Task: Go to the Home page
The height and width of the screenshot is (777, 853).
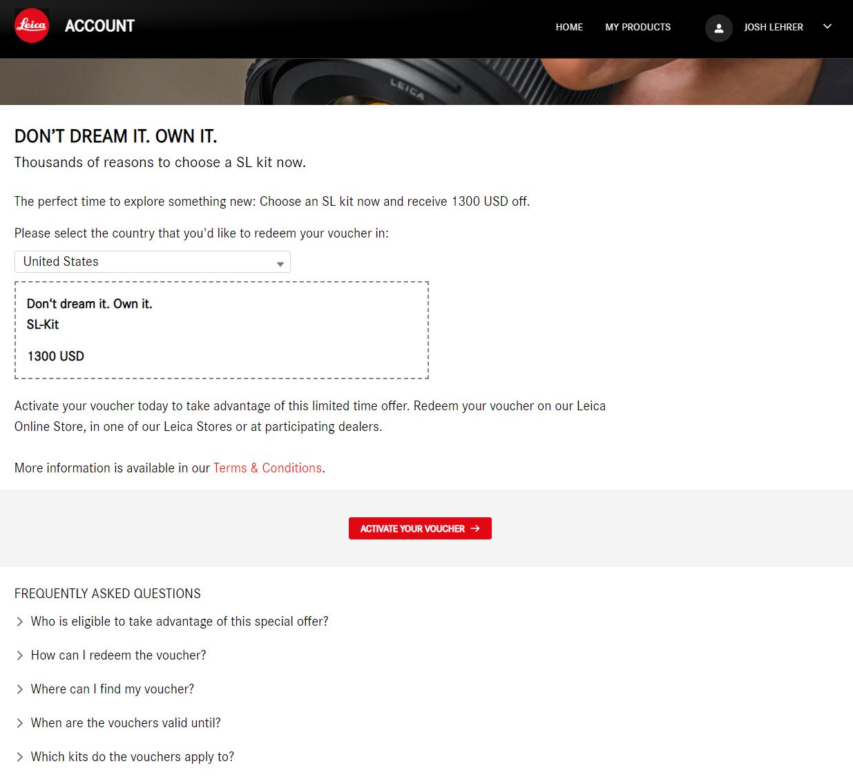Action: click(x=569, y=27)
